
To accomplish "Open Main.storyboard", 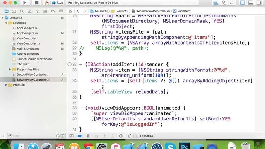I will click(28, 49).
